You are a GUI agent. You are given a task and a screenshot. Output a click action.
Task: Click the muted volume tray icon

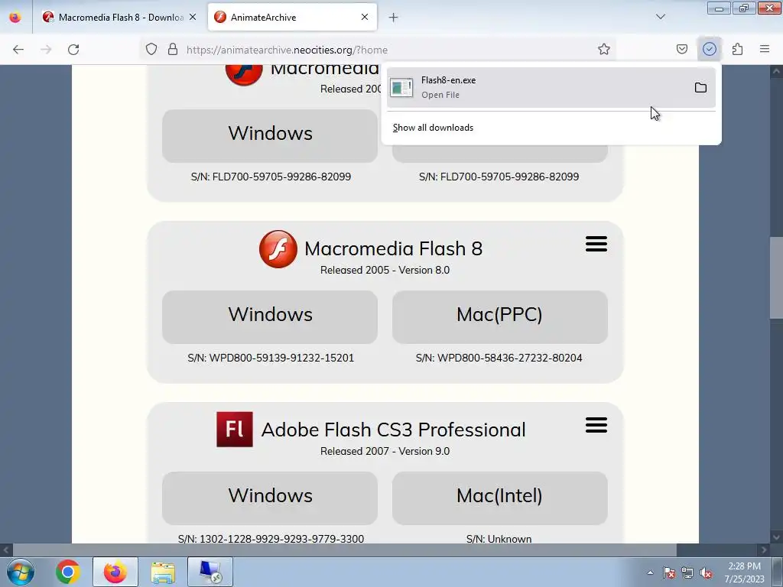(x=706, y=572)
